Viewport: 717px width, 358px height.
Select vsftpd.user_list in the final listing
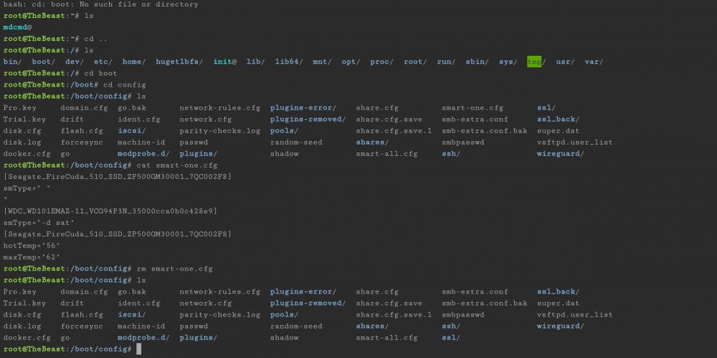pos(575,314)
